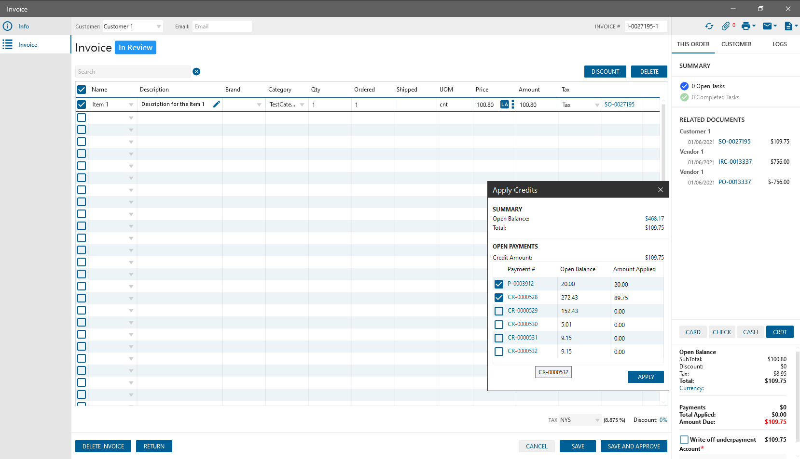The image size is (800, 459).
Task: Click the email envelope icon
Action: 767,26
